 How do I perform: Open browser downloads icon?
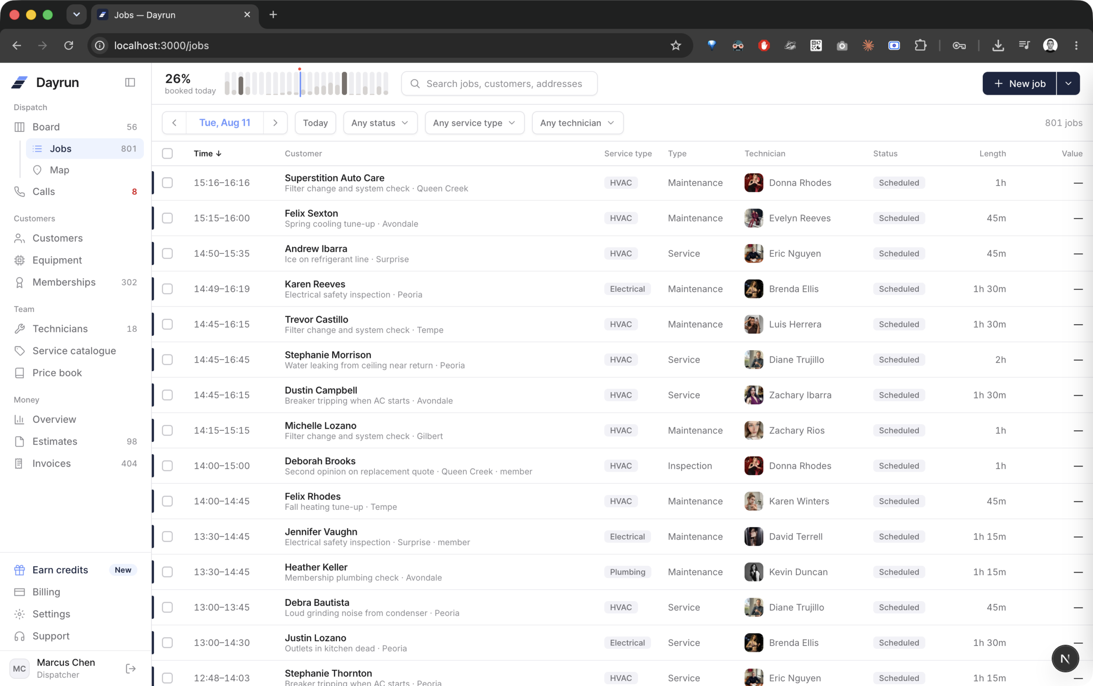pyautogui.click(x=998, y=45)
